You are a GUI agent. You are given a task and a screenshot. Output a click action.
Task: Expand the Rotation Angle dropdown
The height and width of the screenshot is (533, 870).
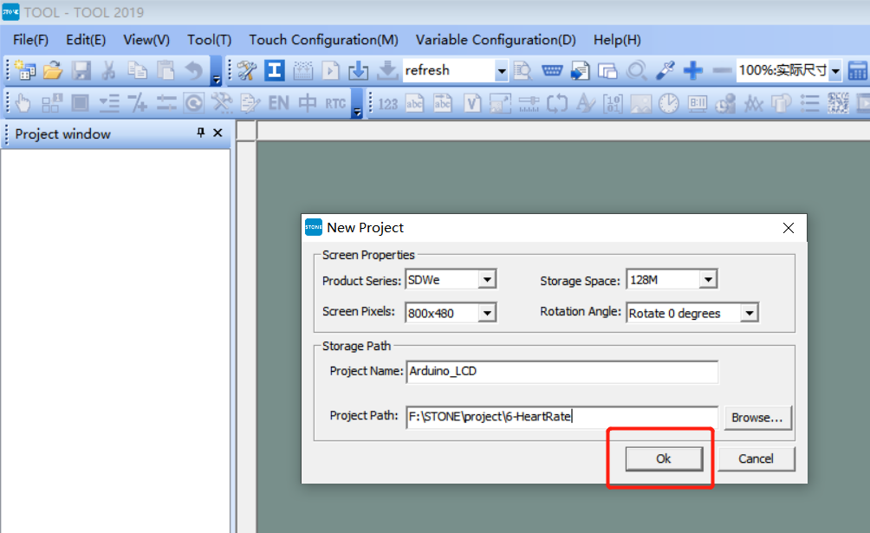[x=750, y=313]
